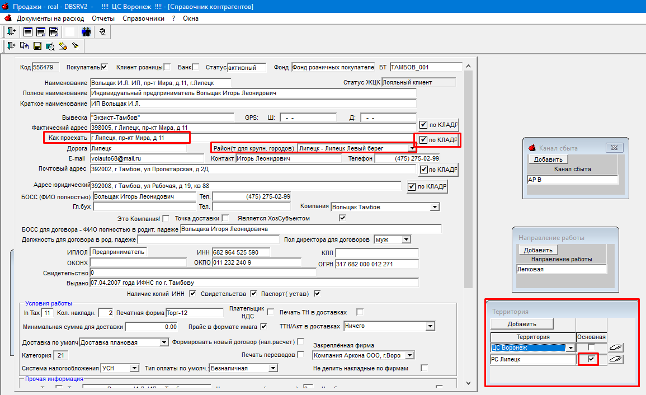This screenshot has width=646, height=395.
Task: Click the eraser clear icon
Action: click(x=63, y=46)
